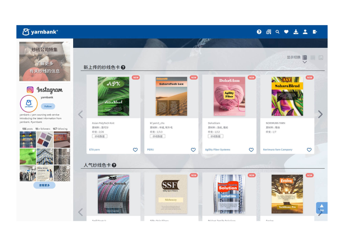The width and height of the screenshot is (344, 246).
Task: Show next new uploaded yarn cards
Action: click(x=320, y=114)
